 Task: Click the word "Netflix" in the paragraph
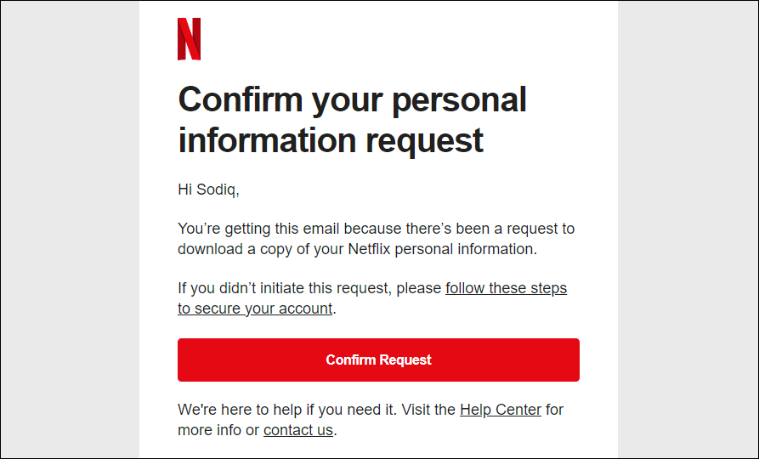coord(370,249)
